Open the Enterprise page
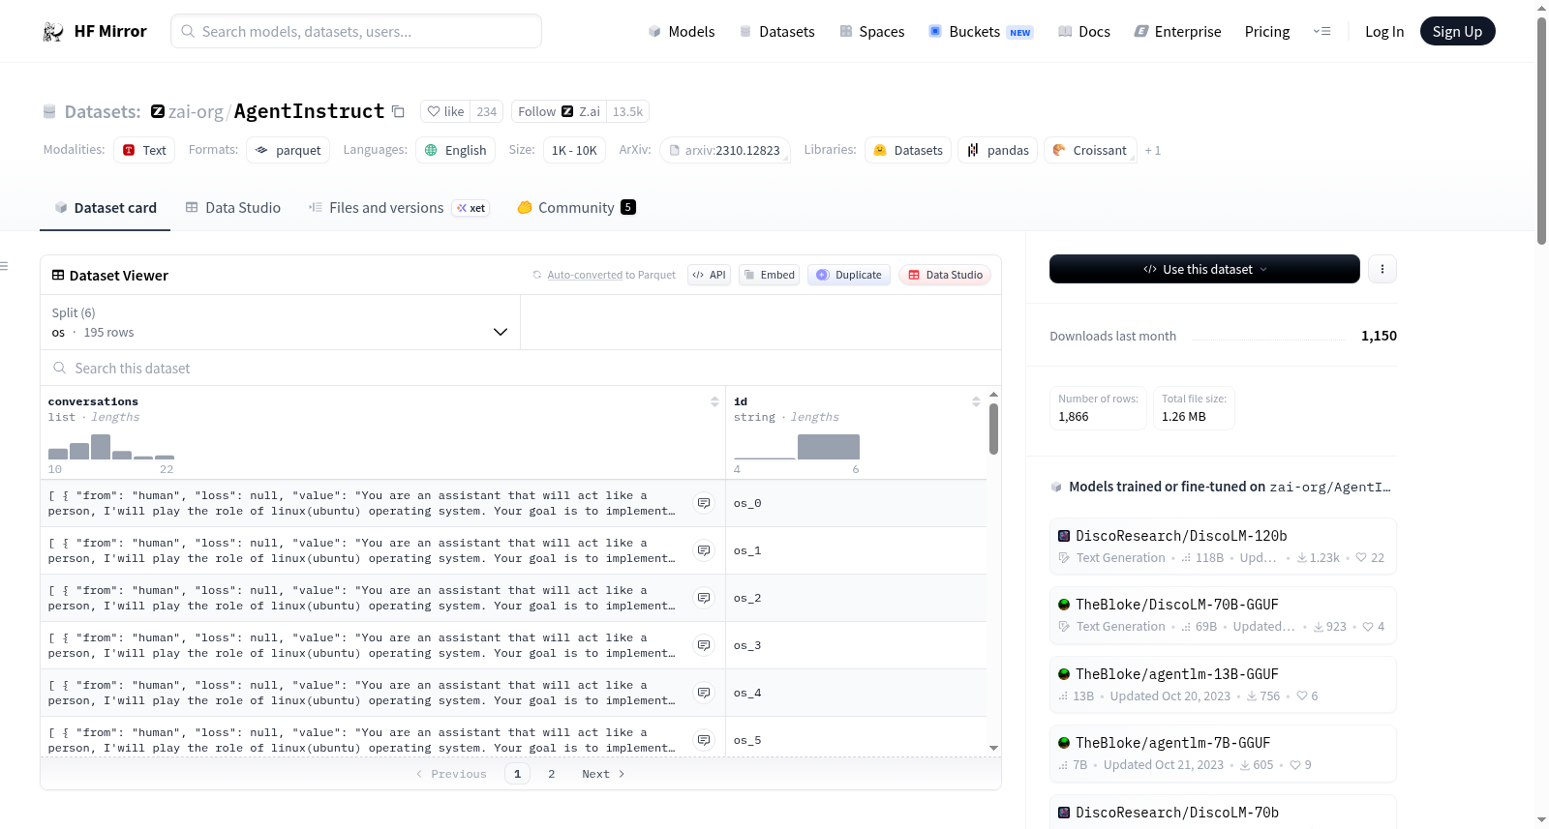The height and width of the screenshot is (829, 1549). point(1177,31)
